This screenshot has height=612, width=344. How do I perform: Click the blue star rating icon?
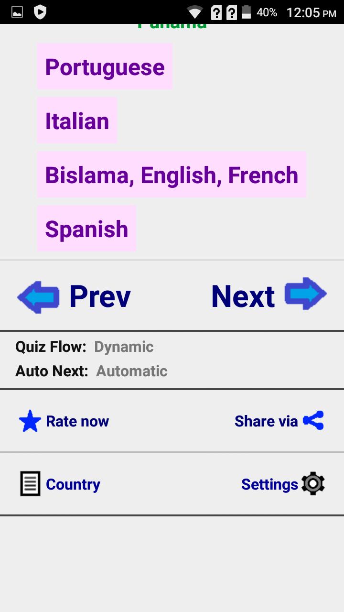(x=30, y=421)
